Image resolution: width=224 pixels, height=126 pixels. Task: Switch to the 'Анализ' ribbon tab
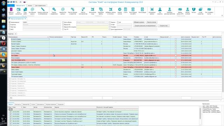click(x=30, y=6)
